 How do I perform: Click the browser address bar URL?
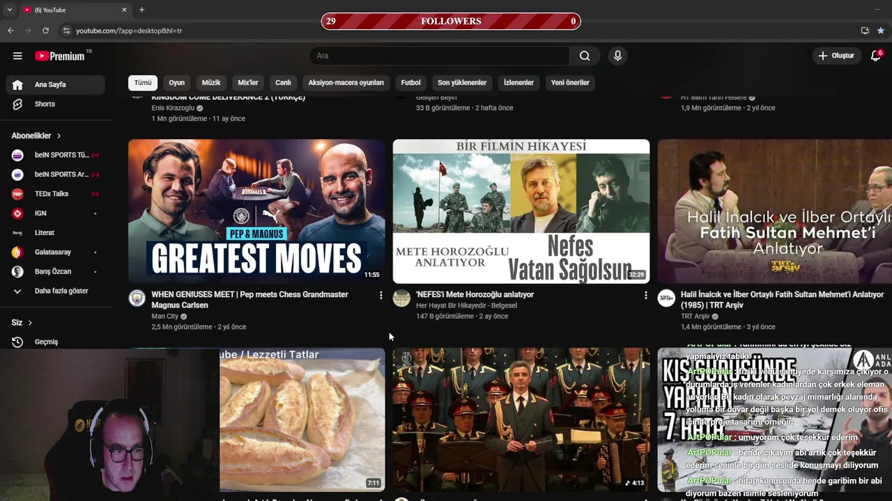(x=129, y=31)
